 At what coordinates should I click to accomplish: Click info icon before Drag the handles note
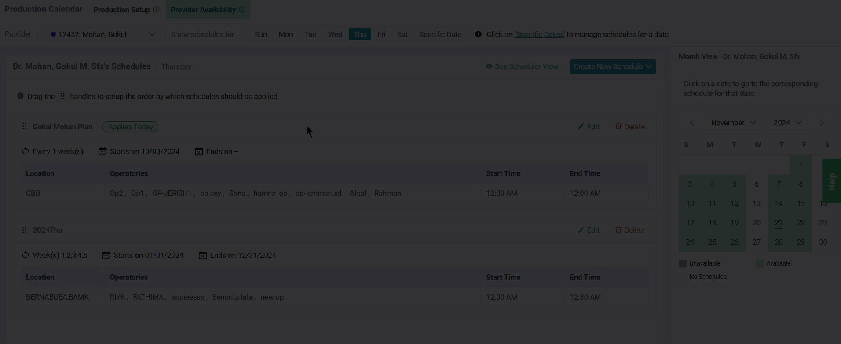pyautogui.click(x=20, y=96)
